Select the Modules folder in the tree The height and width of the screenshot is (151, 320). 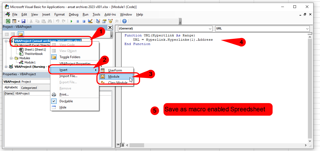(x=25, y=58)
